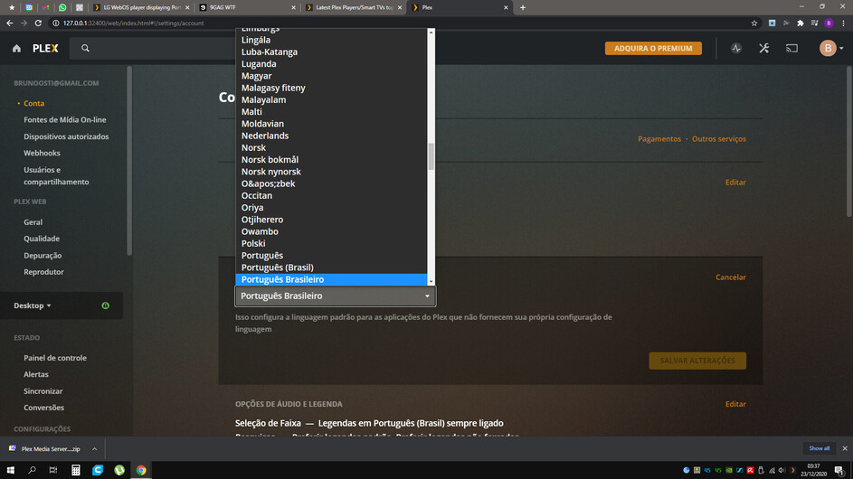
Task: Click Editar next to Opções de áudio e legenda
Action: 735,404
